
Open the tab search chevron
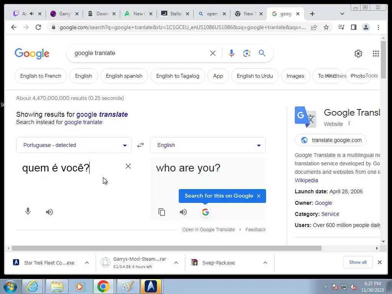(342, 14)
